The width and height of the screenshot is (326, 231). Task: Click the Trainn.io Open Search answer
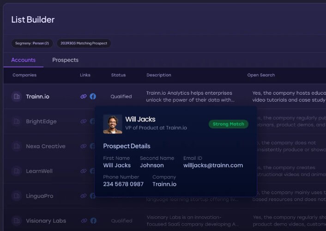[x=289, y=97]
